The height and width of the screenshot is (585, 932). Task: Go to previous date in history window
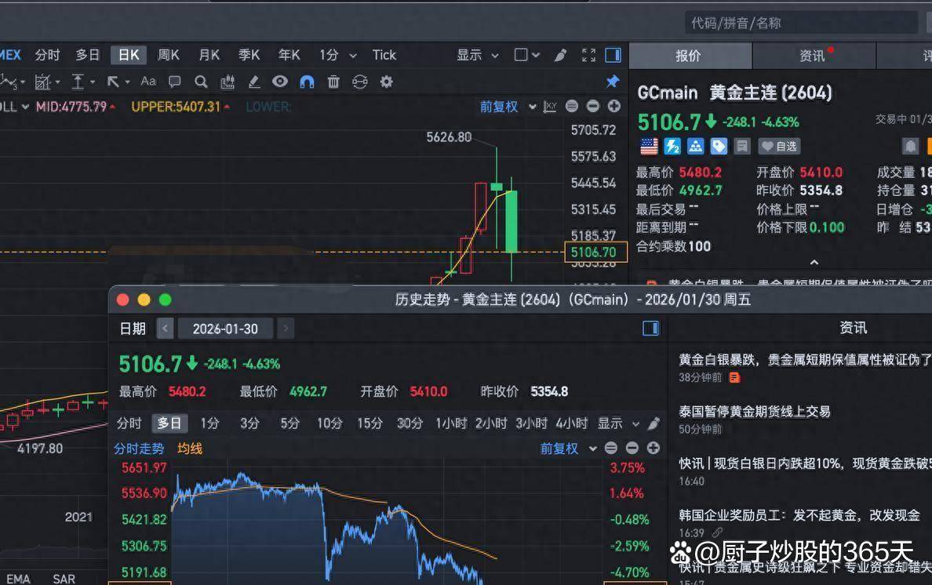coord(166,329)
